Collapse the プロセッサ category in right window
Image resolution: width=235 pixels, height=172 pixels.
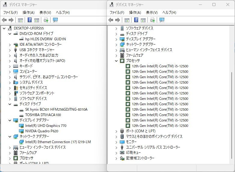click(116, 61)
